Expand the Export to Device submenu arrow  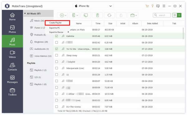click(x=68, y=32)
